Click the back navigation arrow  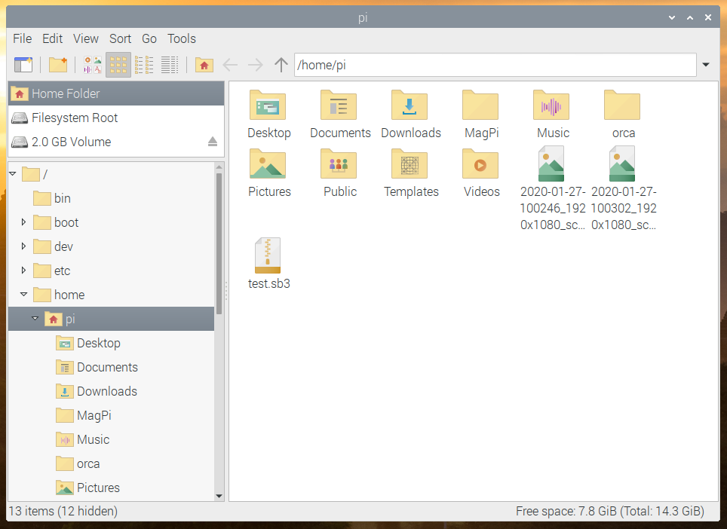coord(230,65)
